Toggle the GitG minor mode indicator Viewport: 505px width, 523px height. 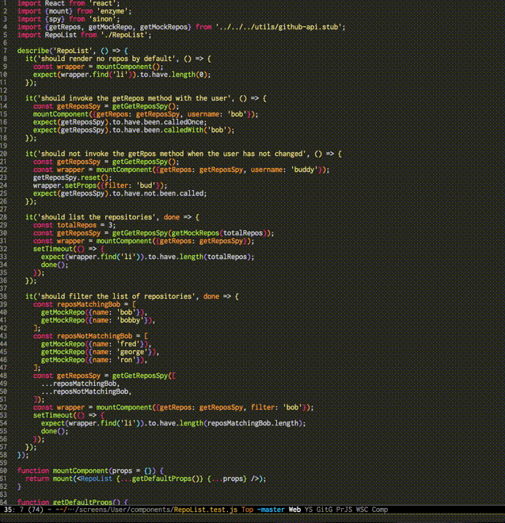325,509
